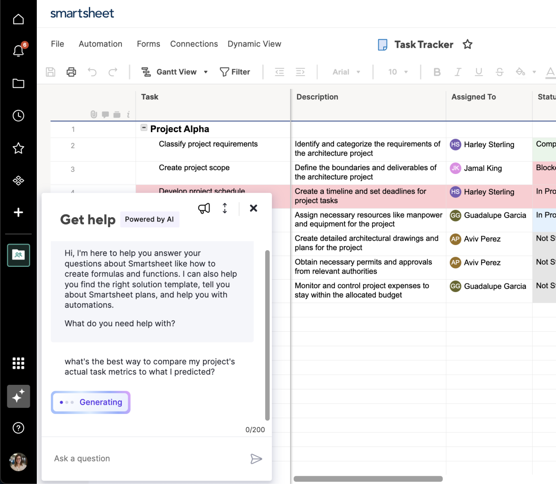The height and width of the screenshot is (484, 556).
Task: Open Favorites via the star icon
Action: (18, 148)
